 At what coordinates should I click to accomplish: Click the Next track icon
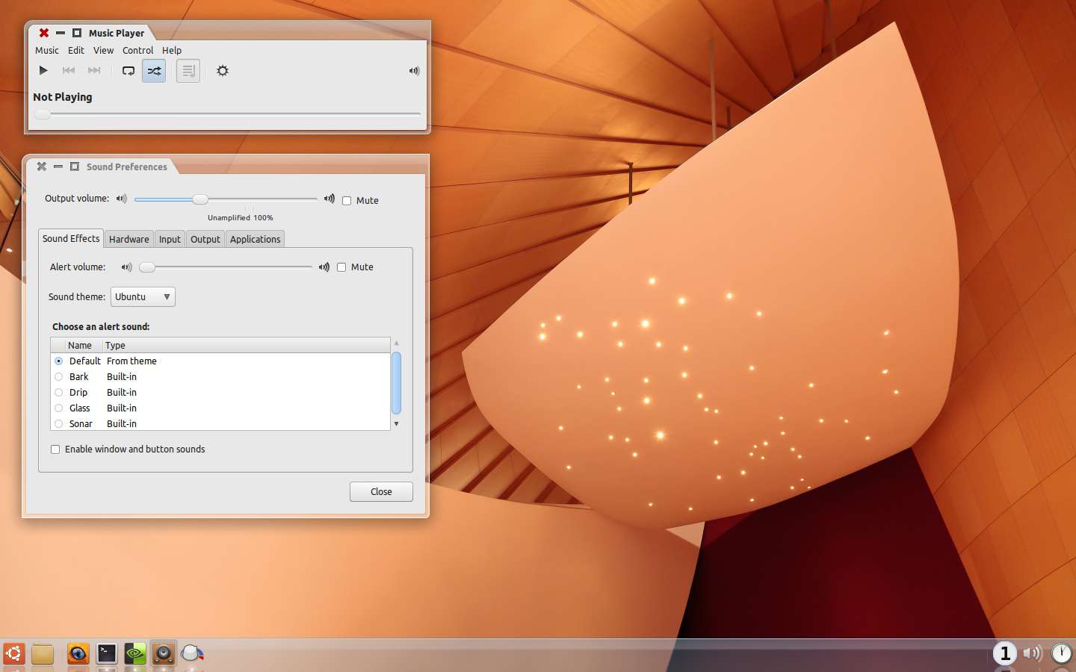pyautogui.click(x=94, y=71)
